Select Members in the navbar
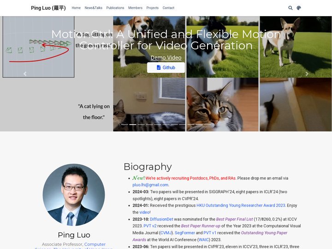This screenshot has height=249, width=332. click(x=135, y=8)
